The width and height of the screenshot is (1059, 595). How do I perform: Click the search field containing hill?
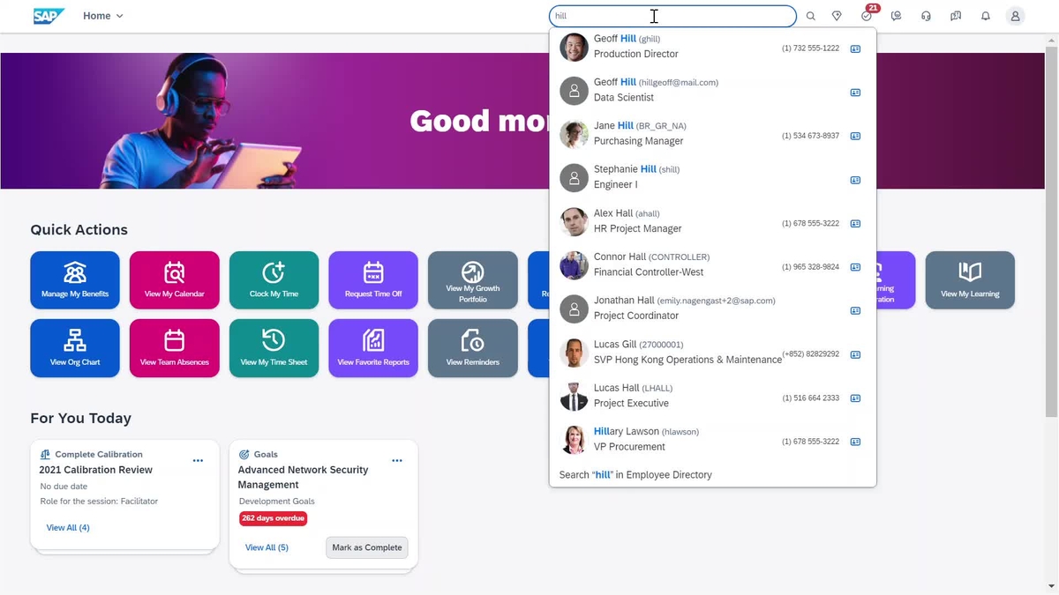(x=600, y=16)
